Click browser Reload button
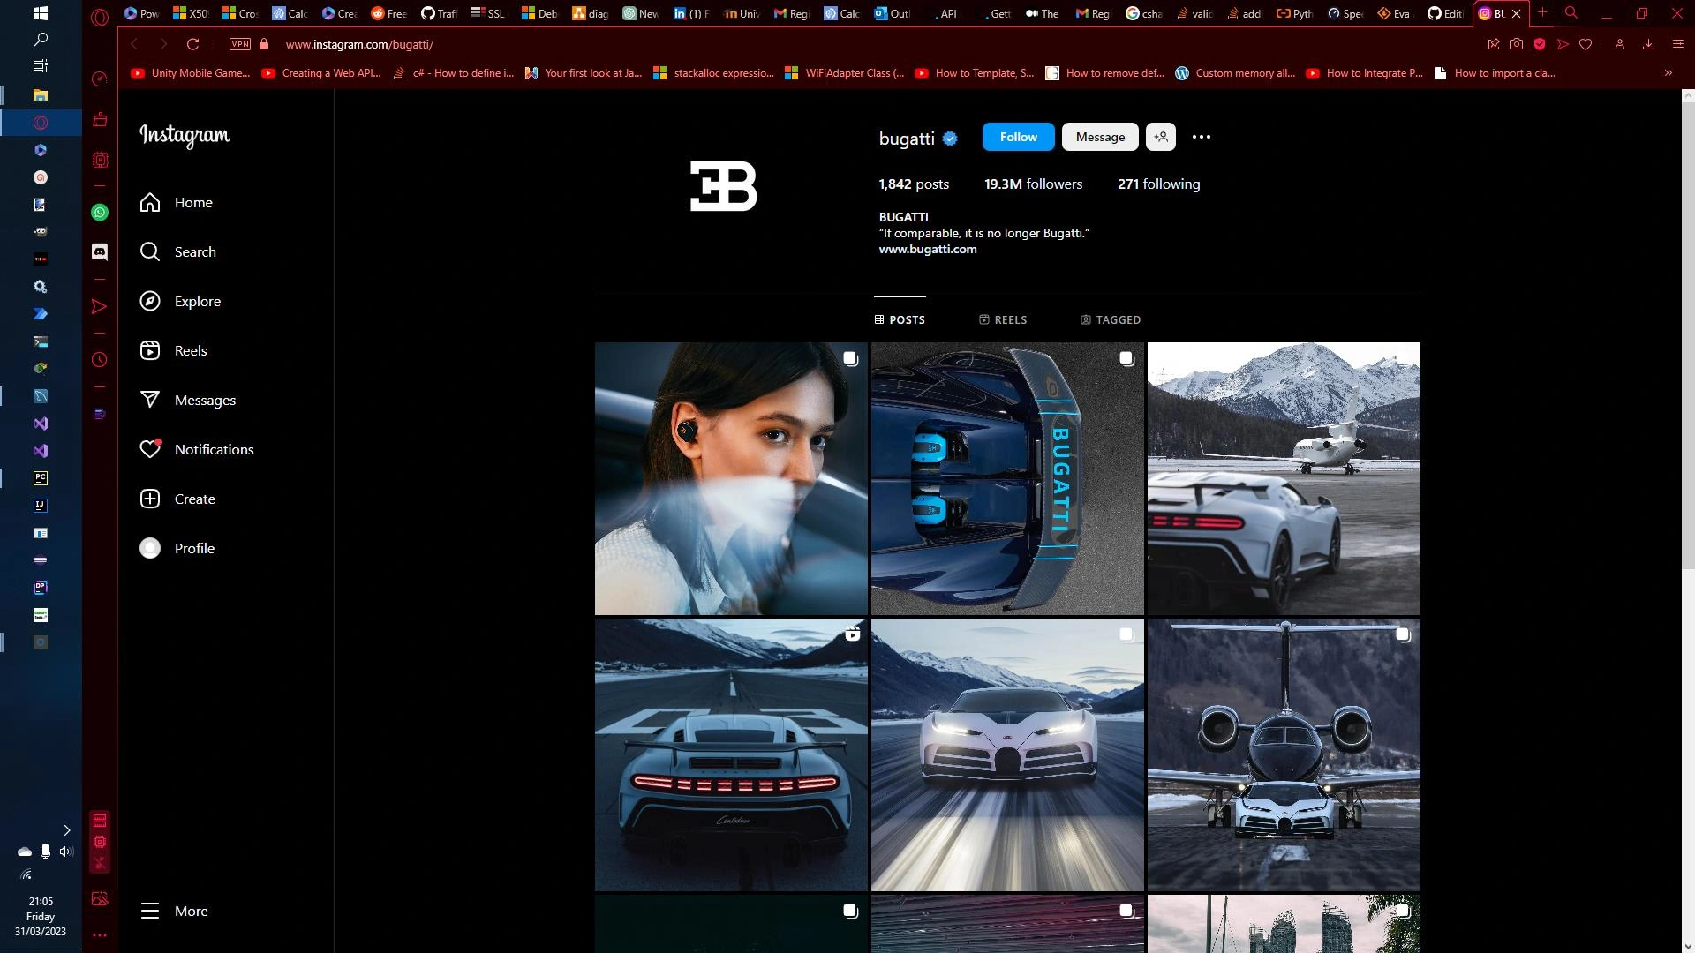 click(x=192, y=44)
